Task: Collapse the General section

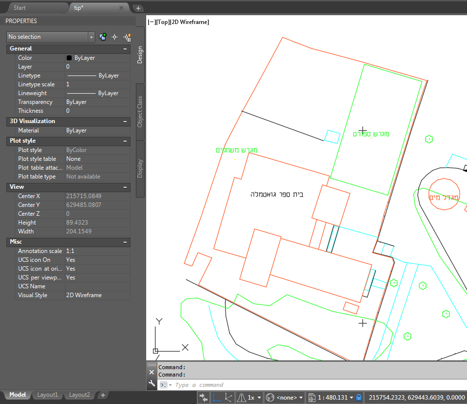Action: pyautogui.click(x=125, y=49)
